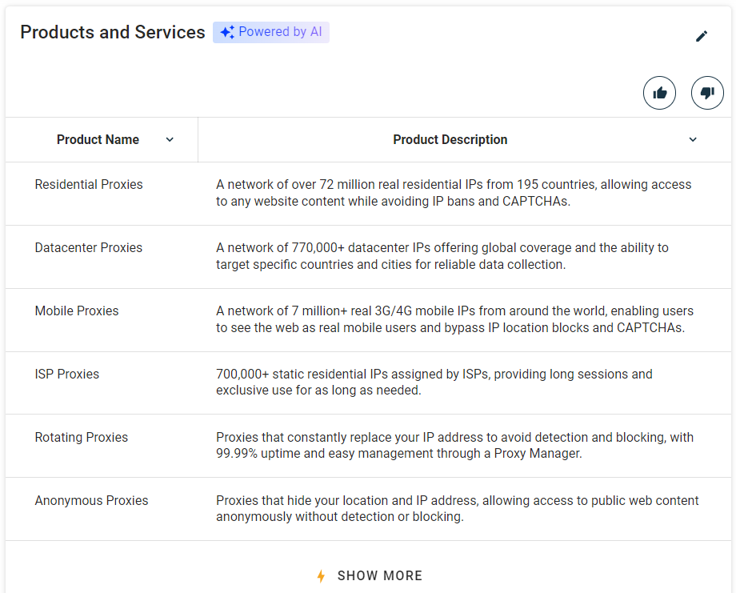Open the Product Name column dropdown
The width and height of the screenshot is (736, 593).
170,139
